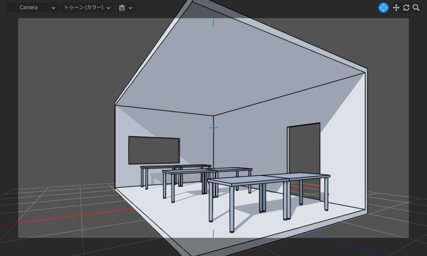427x256 pixels.
Task: Select the rotate view arrows icon
Action: (406, 8)
